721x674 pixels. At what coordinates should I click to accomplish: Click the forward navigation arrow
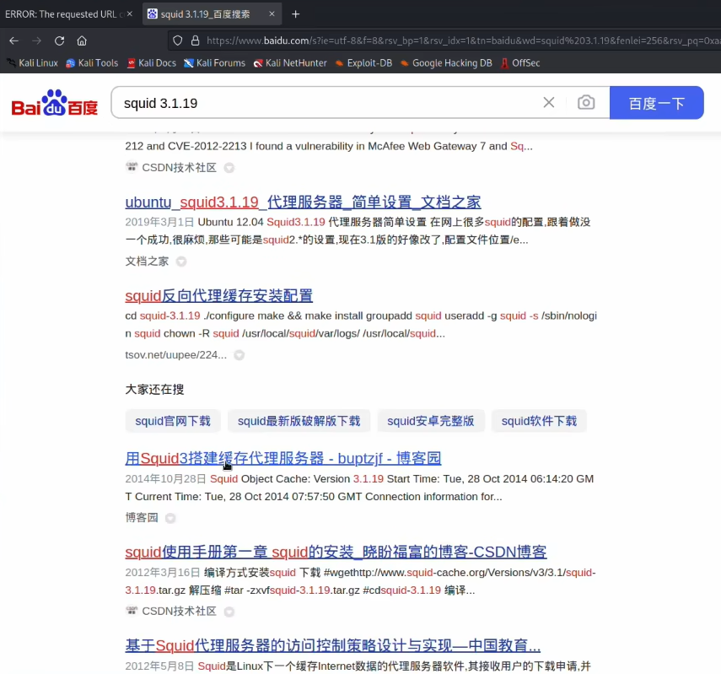click(36, 41)
